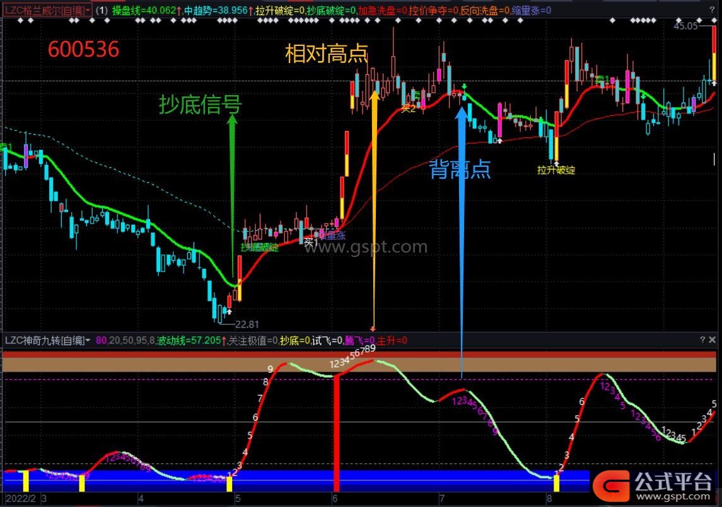Image resolution: width=722 pixels, height=507 pixels.
Task: Click month 7 on the time axis
Action: [x=442, y=498]
